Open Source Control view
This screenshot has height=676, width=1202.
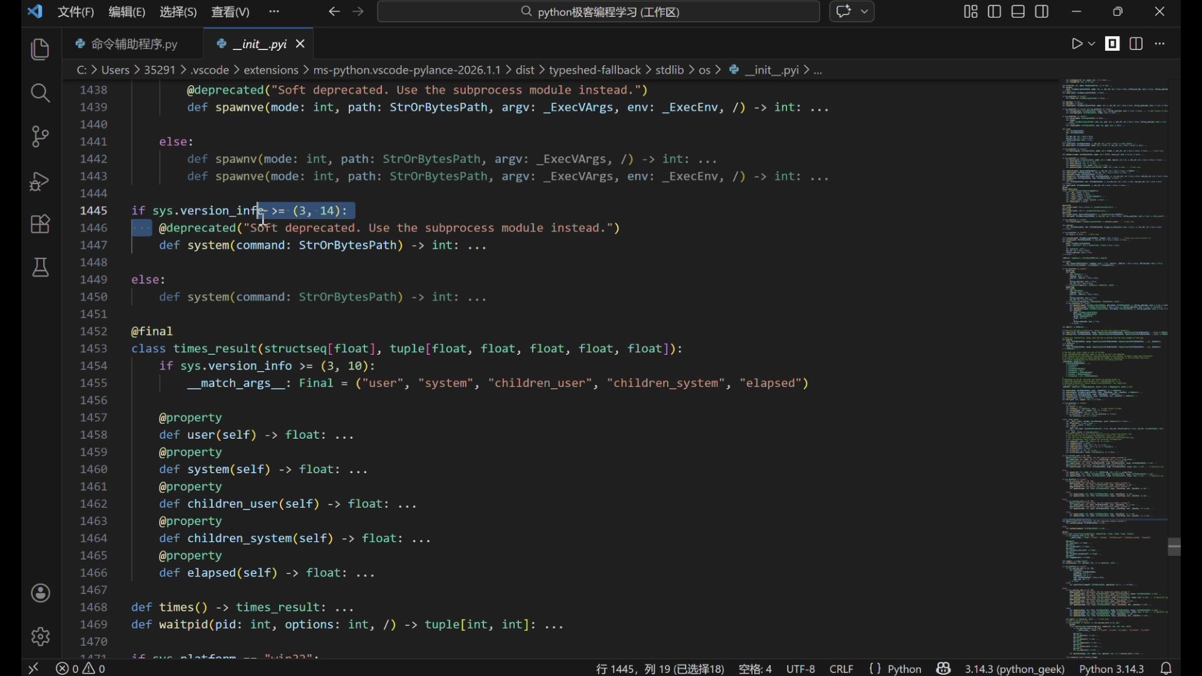point(40,136)
